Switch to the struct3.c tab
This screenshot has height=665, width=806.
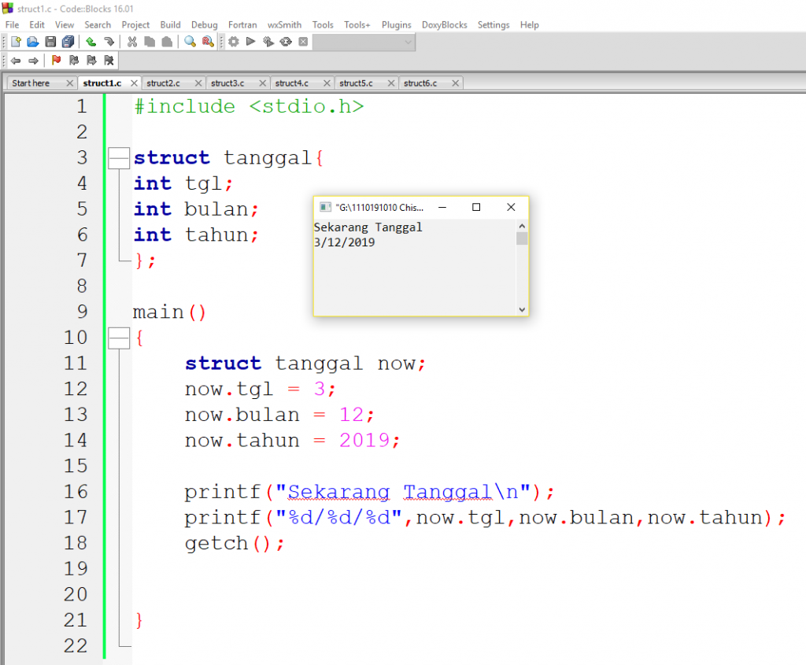(x=227, y=83)
